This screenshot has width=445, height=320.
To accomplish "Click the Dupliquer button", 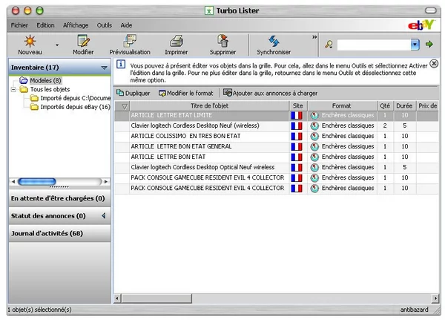I will click(133, 93).
